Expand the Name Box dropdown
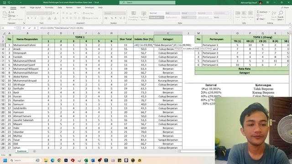This screenshot has height=164, width=292. [x=15, y=28]
